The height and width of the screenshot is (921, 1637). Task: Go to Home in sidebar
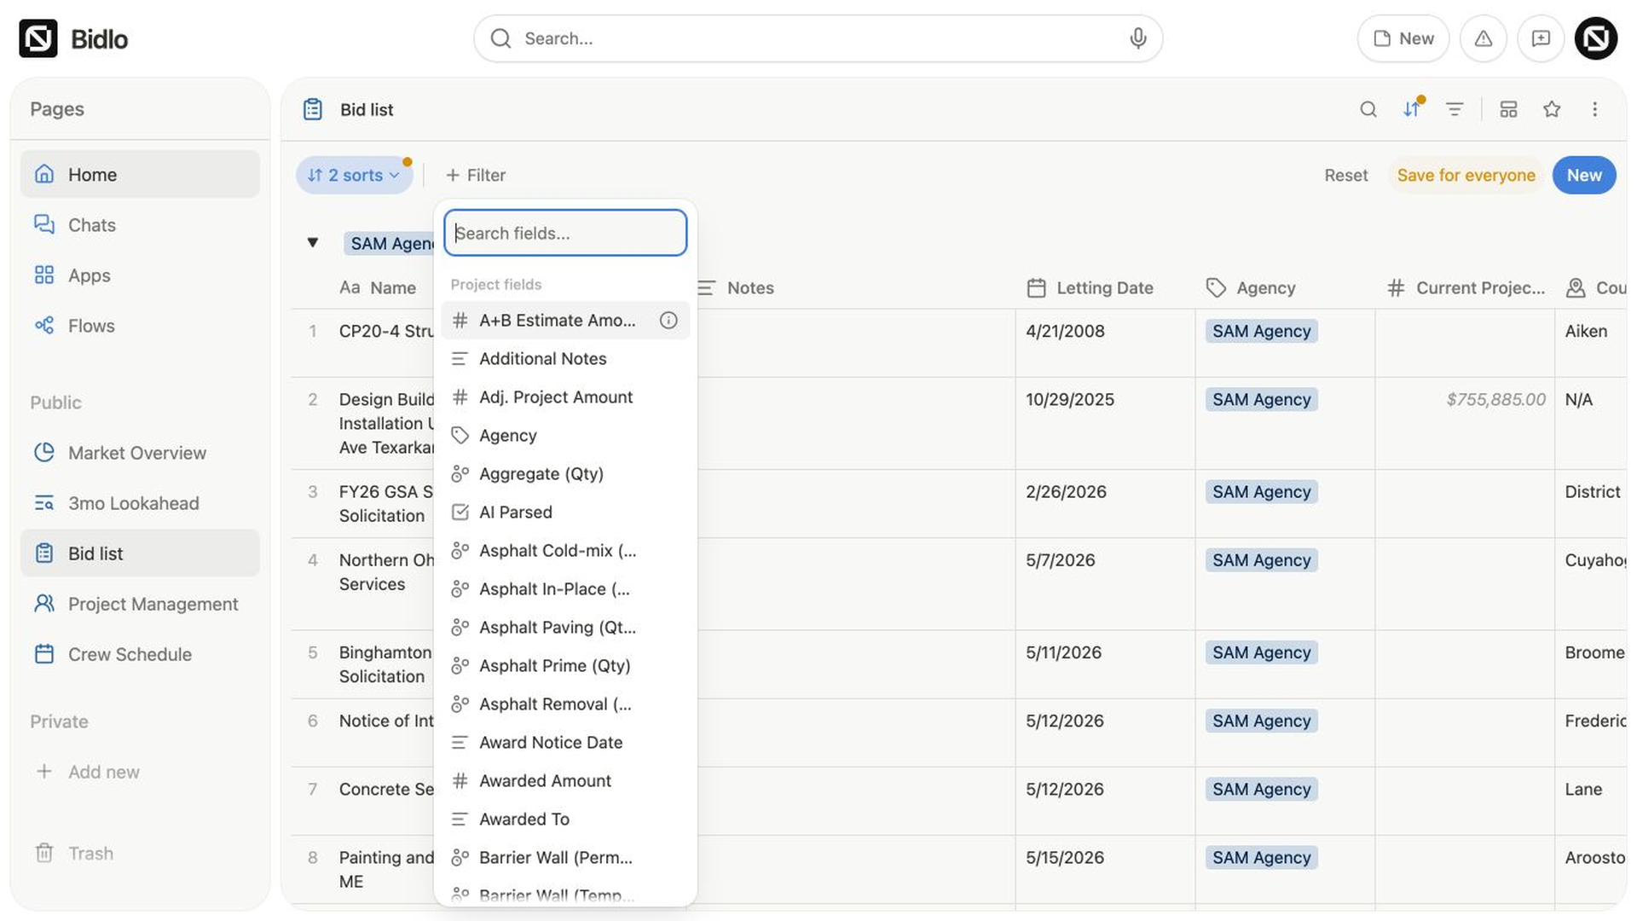pos(140,174)
